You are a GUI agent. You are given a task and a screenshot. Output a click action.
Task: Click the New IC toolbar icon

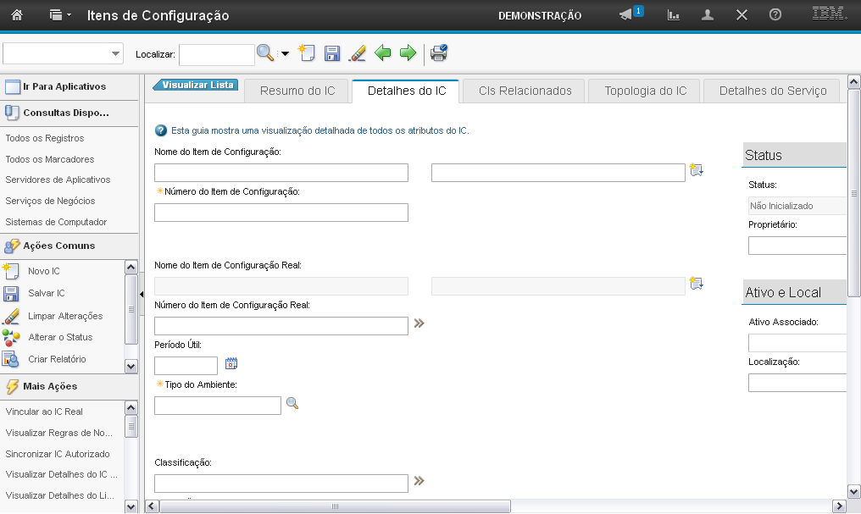point(307,53)
